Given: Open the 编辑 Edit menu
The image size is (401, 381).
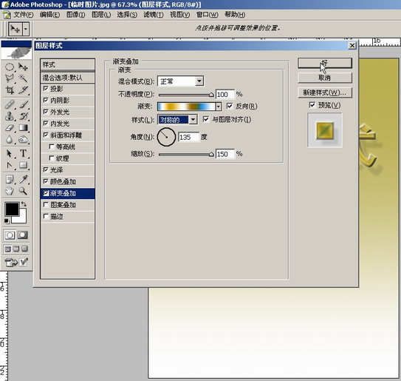Looking at the screenshot, I should coord(50,15).
